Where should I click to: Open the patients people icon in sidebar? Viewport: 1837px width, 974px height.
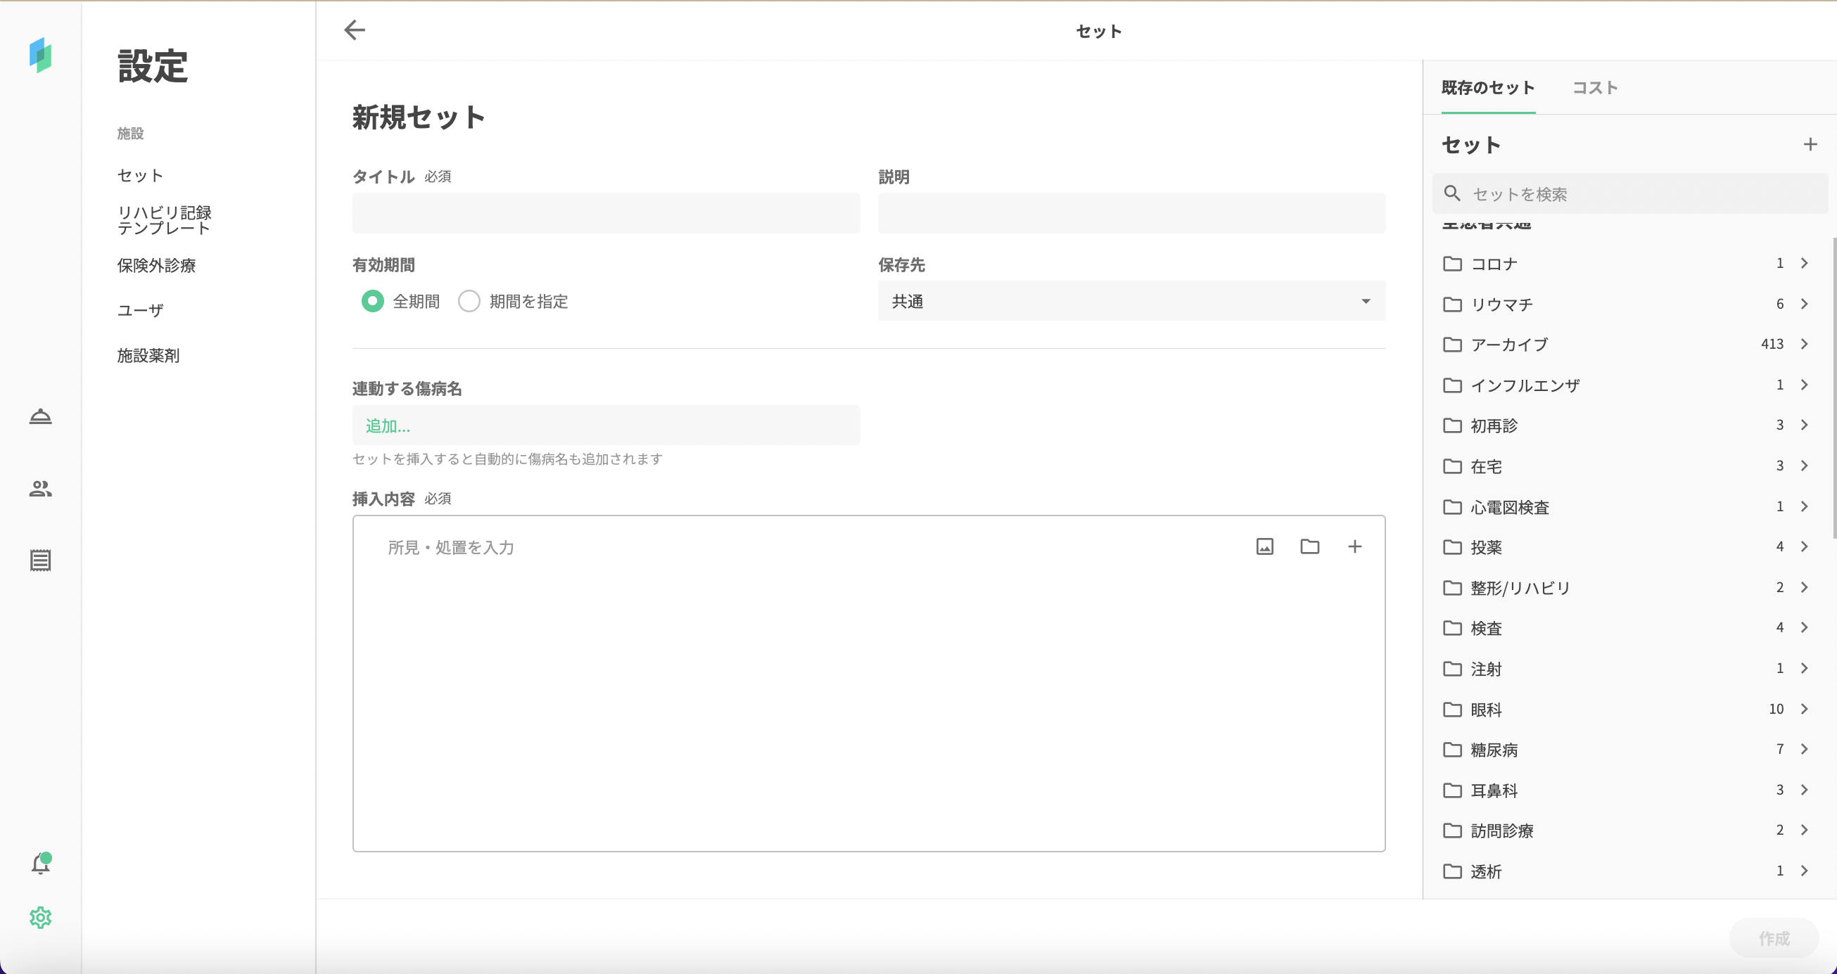click(41, 489)
